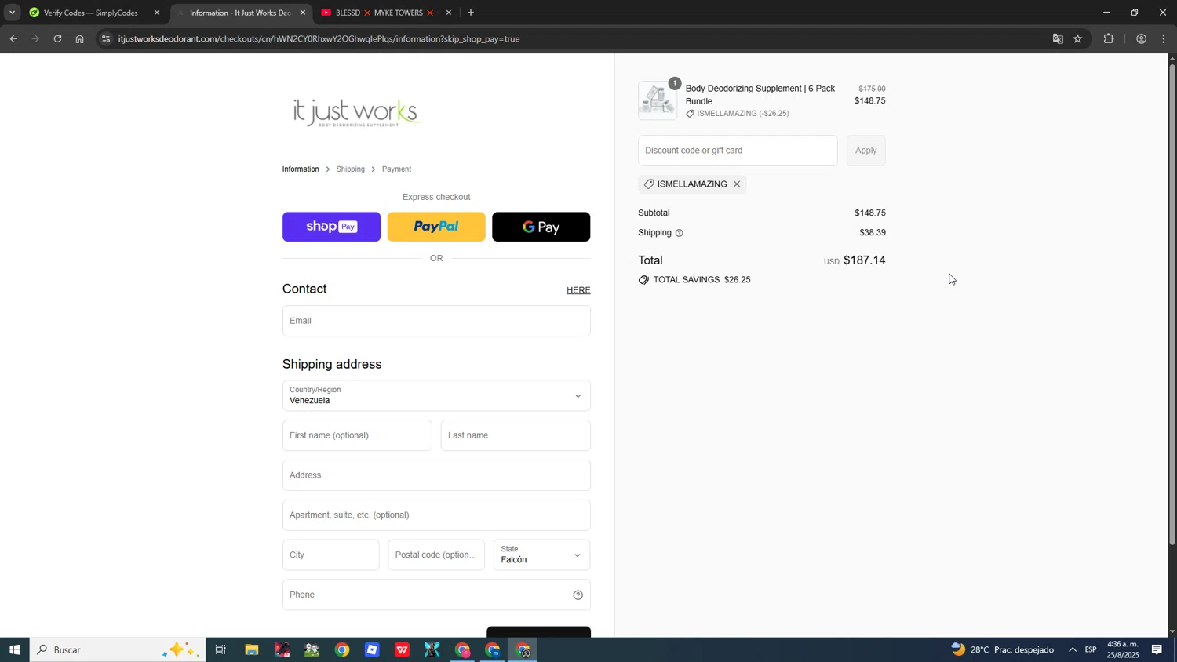Focus the First name field
Screen dimensions: 1177x662
357,435
